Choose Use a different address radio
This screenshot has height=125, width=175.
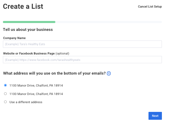(x=5, y=102)
